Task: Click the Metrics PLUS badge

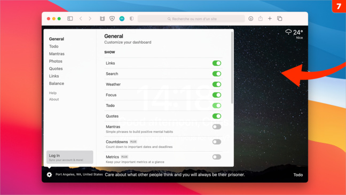Action: click(124, 157)
